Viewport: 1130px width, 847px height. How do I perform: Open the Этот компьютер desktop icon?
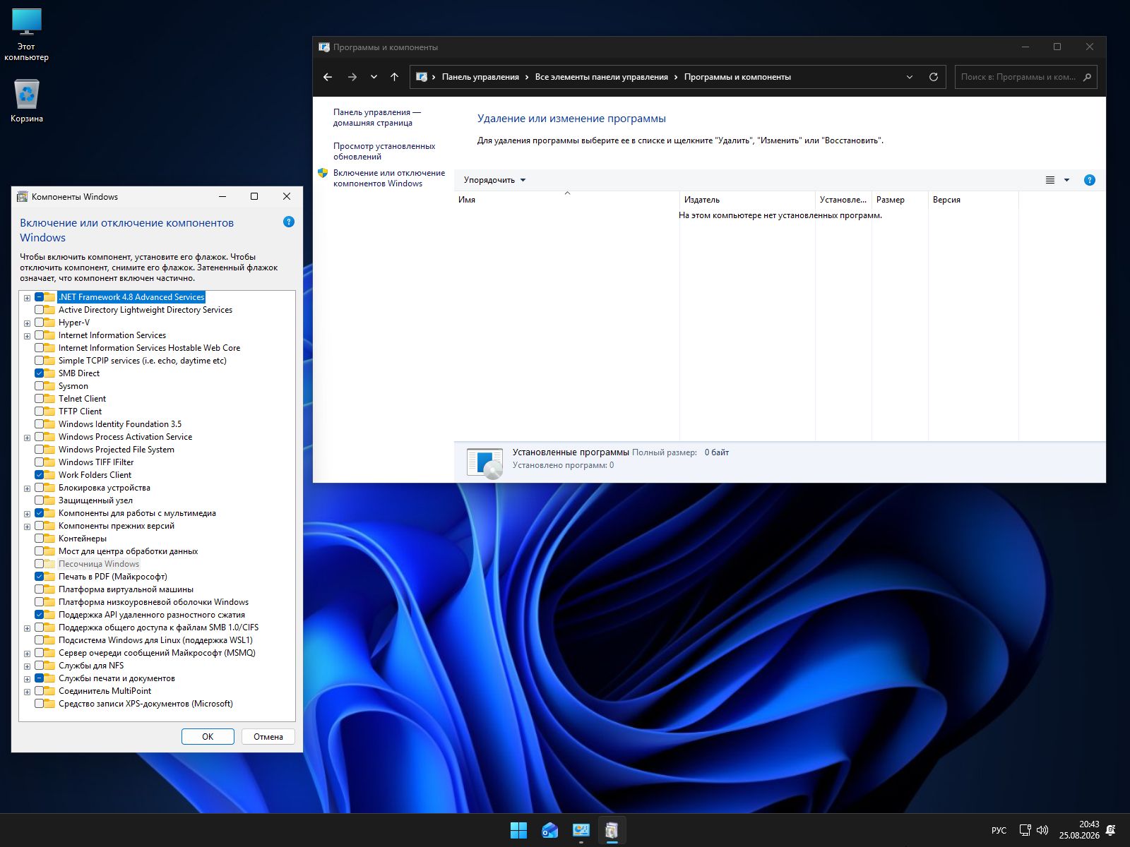(x=27, y=35)
